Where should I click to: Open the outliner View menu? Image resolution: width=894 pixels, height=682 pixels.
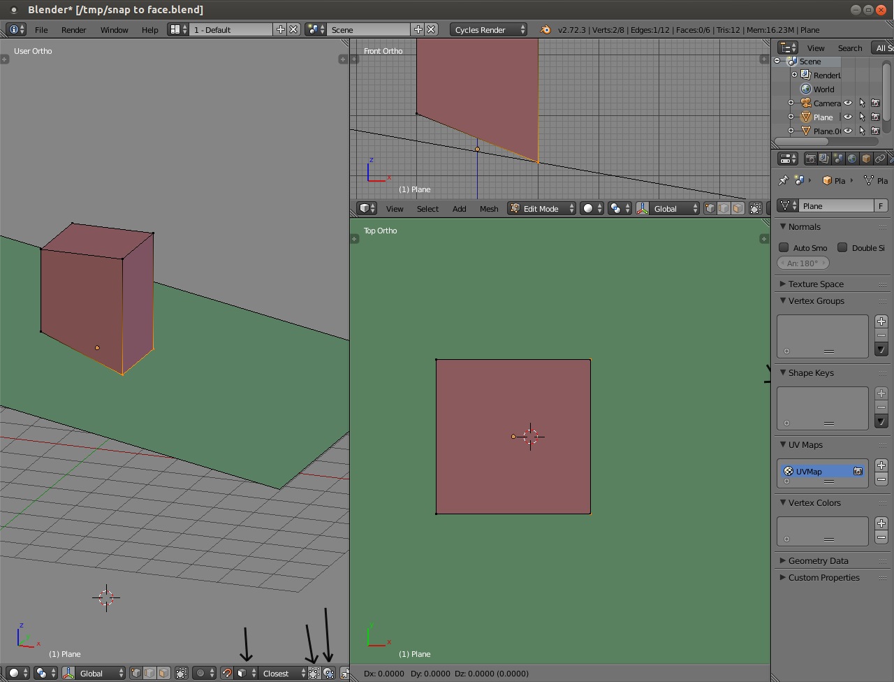[816, 48]
